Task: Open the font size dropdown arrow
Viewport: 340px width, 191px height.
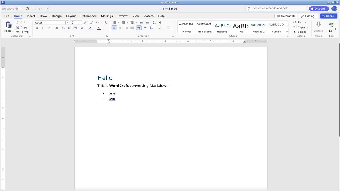Action: coord(80,23)
